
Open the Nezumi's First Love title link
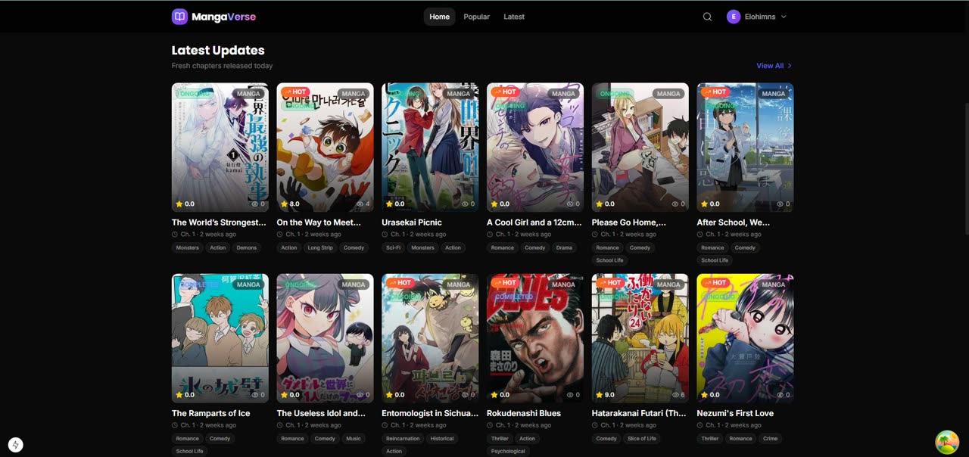click(x=735, y=413)
